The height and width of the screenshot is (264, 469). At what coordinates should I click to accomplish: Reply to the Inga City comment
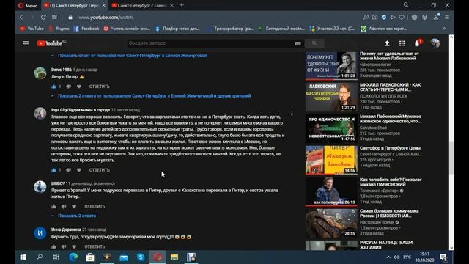100,170
